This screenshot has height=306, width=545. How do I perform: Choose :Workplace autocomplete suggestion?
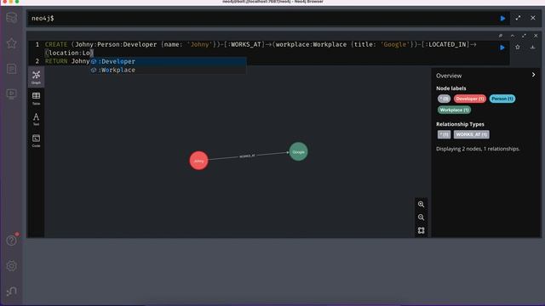(x=169, y=70)
